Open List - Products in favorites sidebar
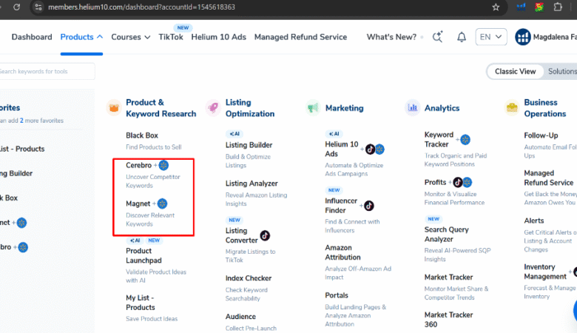 click(x=22, y=149)
